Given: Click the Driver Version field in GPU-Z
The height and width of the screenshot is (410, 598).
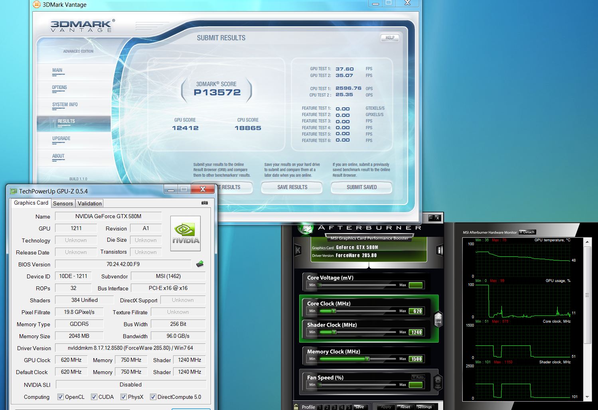Looking at the screenshot, I should click(130, 348).
